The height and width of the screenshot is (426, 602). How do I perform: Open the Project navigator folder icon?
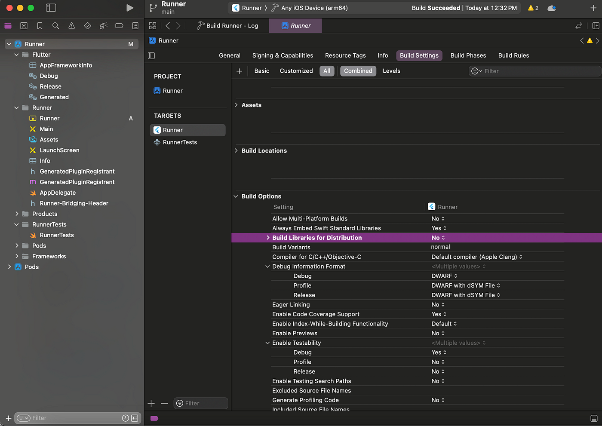[x=8, y=26]
